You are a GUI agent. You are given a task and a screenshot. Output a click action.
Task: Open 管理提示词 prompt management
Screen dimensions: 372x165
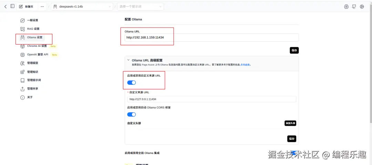(31, 80)
